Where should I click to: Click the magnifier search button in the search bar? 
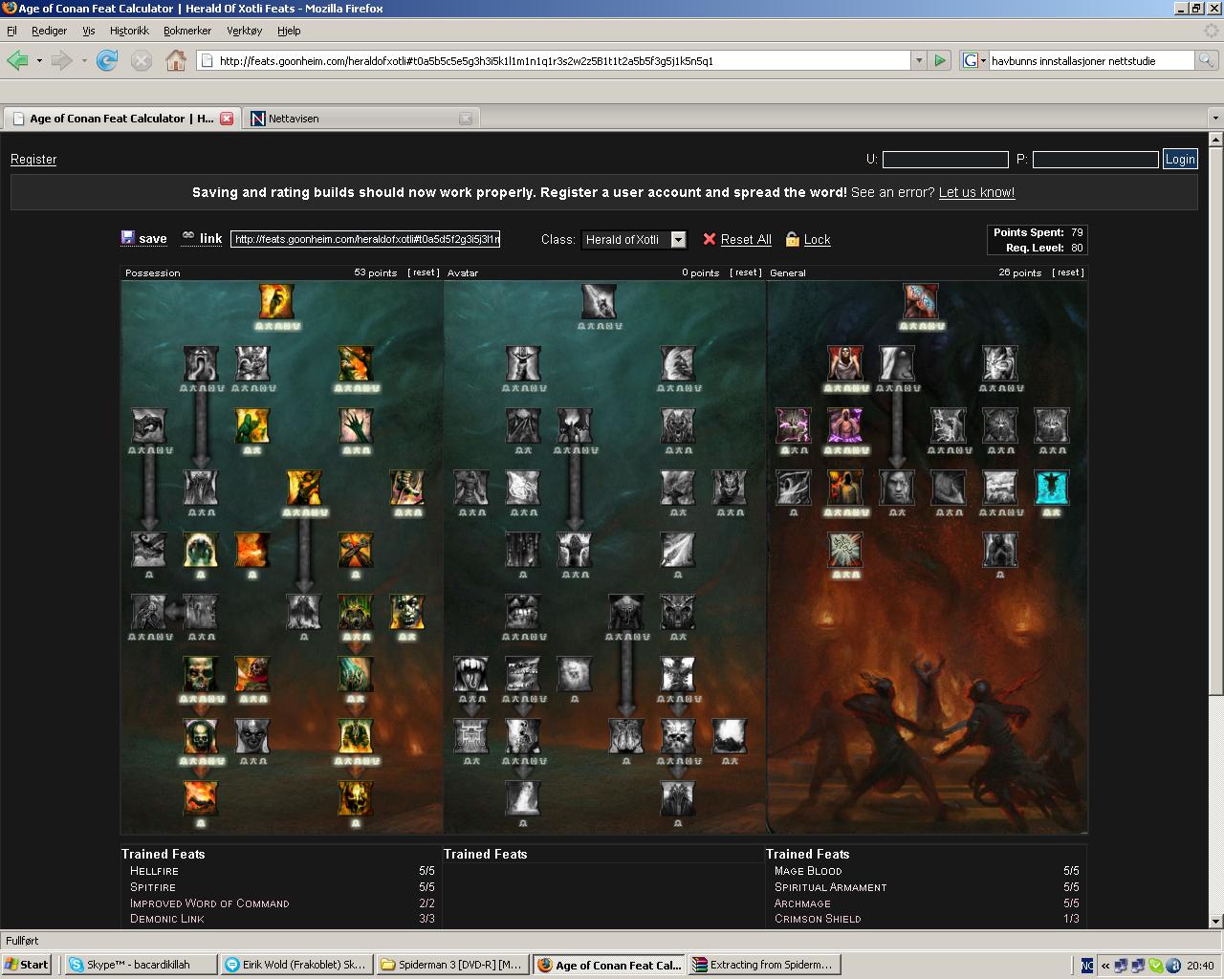[x=1206, y=60]
